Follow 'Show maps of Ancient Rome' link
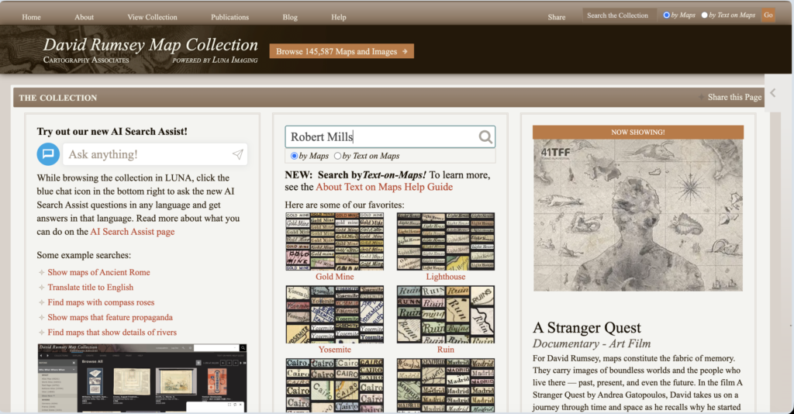Image resolution: width=794 pixels, height=414 pixels. (98, 272)
